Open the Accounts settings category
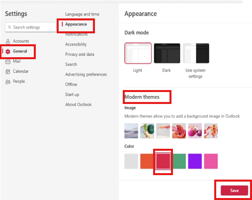The height and width of the screenshot is (200, 252). point(21,41)
